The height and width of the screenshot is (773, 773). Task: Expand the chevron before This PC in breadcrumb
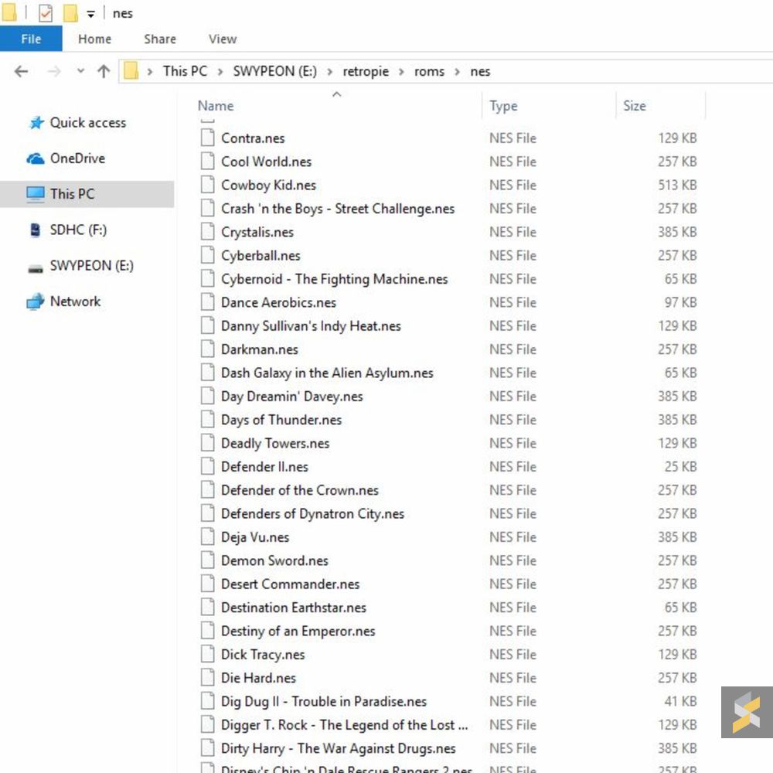tap(149, 72)
